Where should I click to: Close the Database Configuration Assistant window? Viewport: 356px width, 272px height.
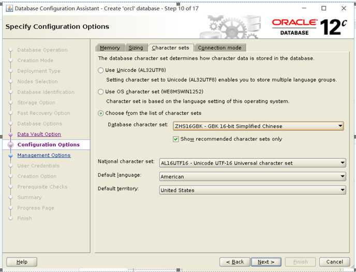point(344,8)
